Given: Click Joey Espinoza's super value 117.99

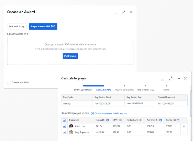Looking at the screenshot, I should click(x=169, y=132).
